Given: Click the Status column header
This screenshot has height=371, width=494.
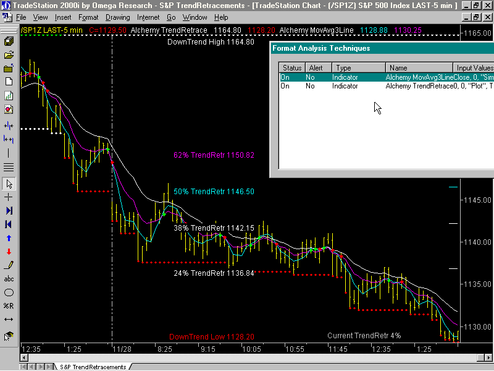Looking at the screenshot, I should (292, 68).
